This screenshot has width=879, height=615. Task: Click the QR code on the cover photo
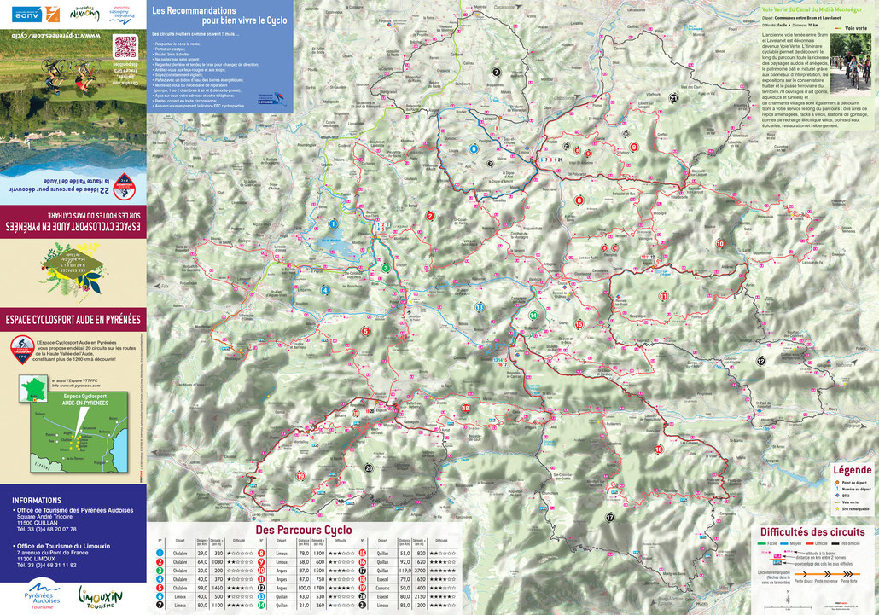[x=125, y=46]
